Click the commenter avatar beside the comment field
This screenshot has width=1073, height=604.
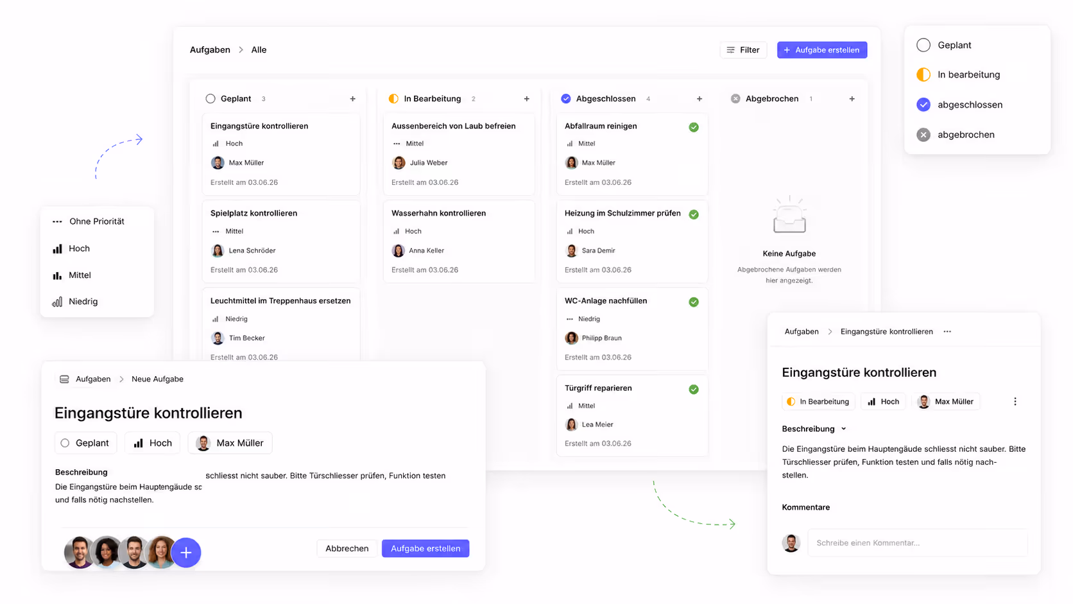[791, 543]
